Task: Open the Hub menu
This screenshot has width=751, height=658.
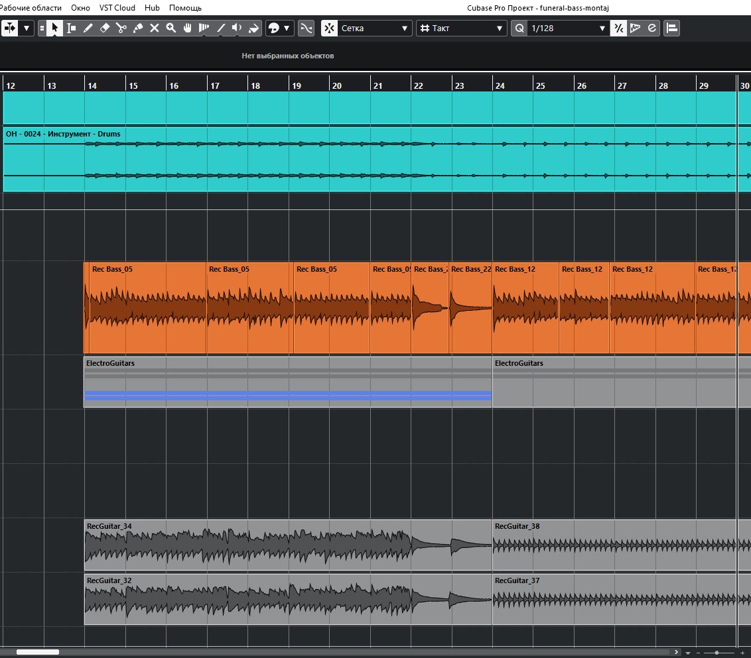Action: pos(152,8)
